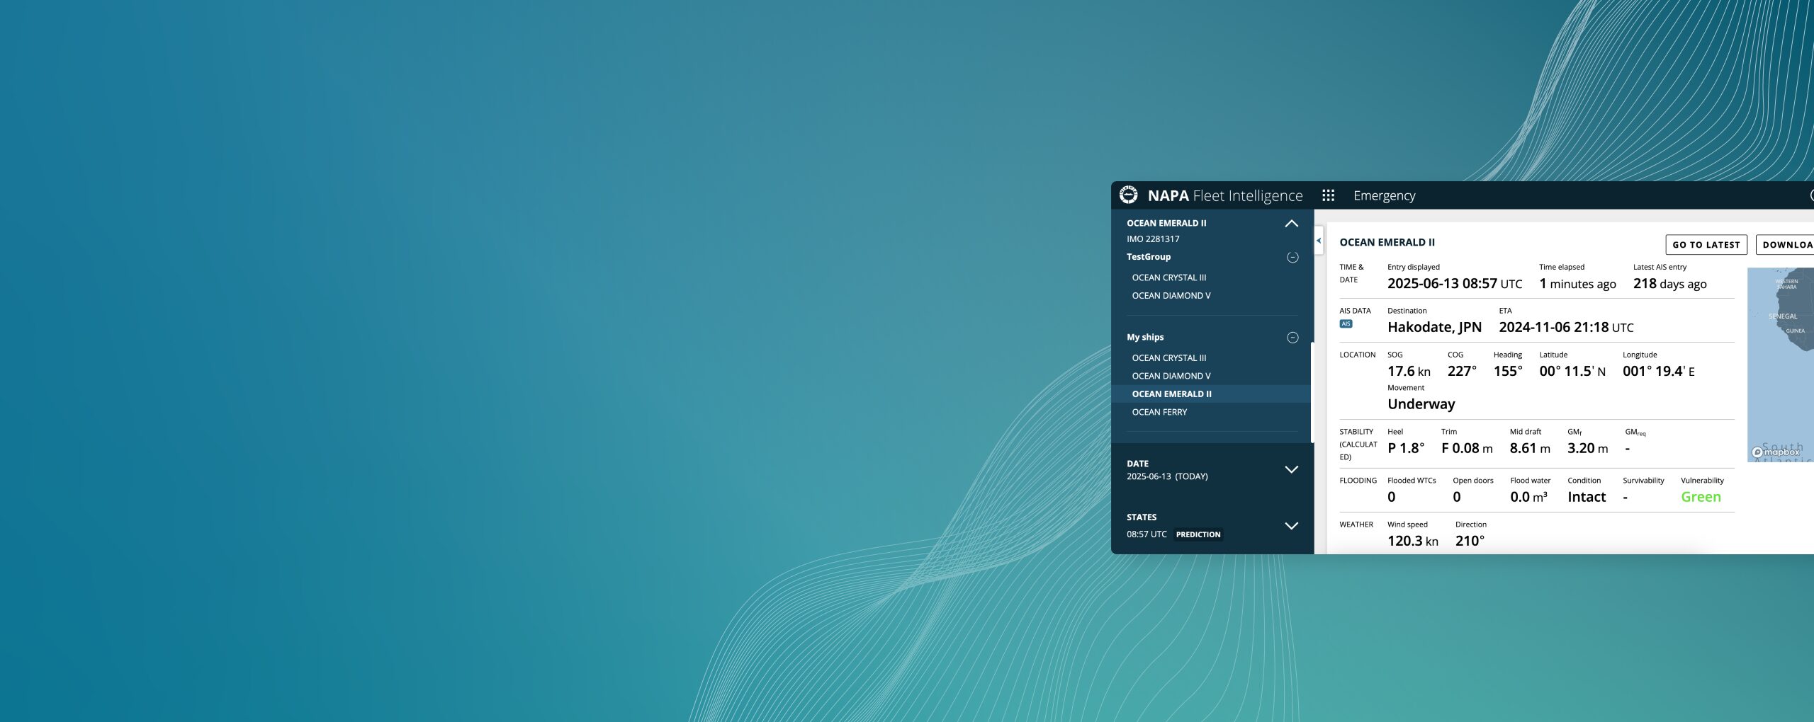
Task: Click the GM value 3.20 m
Action: pyautogui.click(x=1587, y=449)
